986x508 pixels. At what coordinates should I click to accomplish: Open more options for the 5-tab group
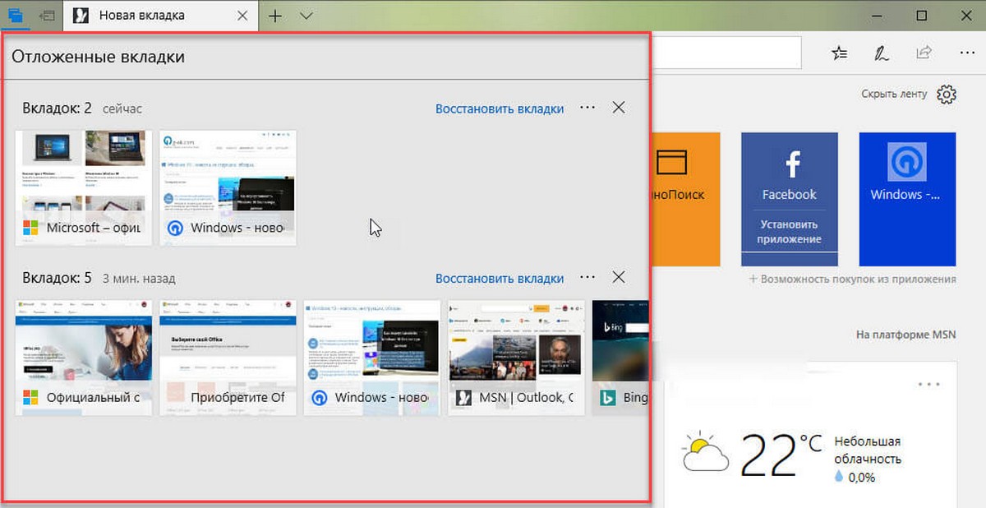coord(587,278)
